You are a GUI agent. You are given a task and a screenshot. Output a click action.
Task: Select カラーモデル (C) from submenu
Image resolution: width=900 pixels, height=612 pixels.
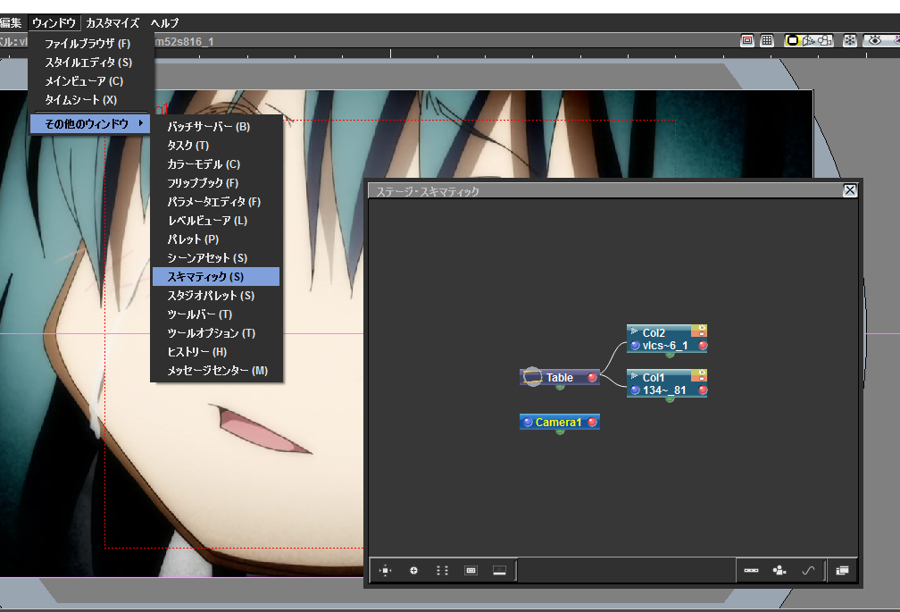[216, 164]
